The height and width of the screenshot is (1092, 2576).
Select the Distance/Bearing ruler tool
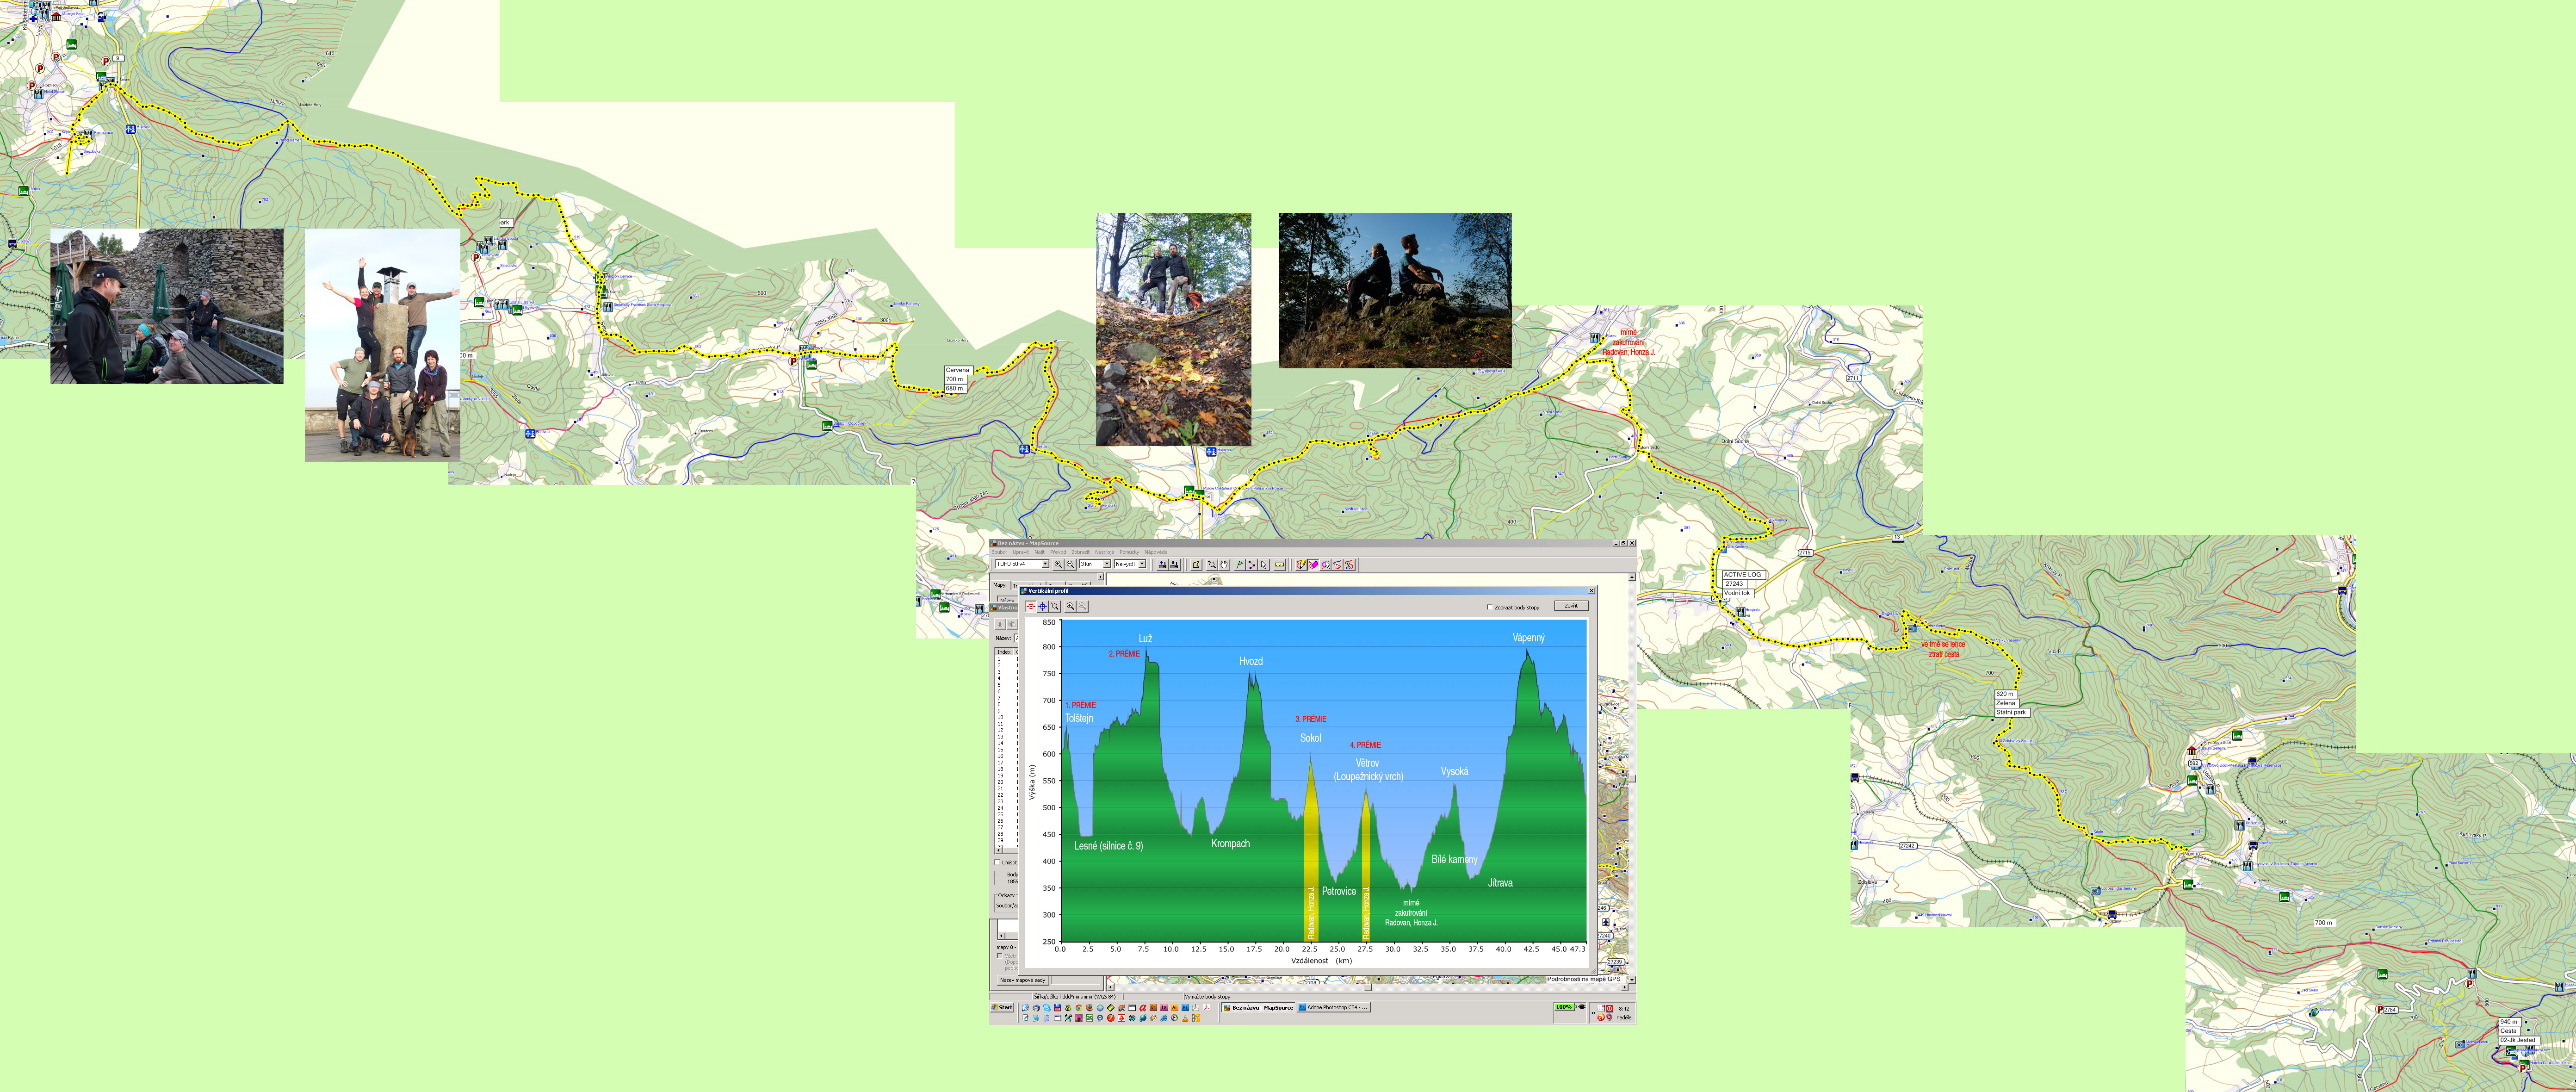tap(1280, 565)
